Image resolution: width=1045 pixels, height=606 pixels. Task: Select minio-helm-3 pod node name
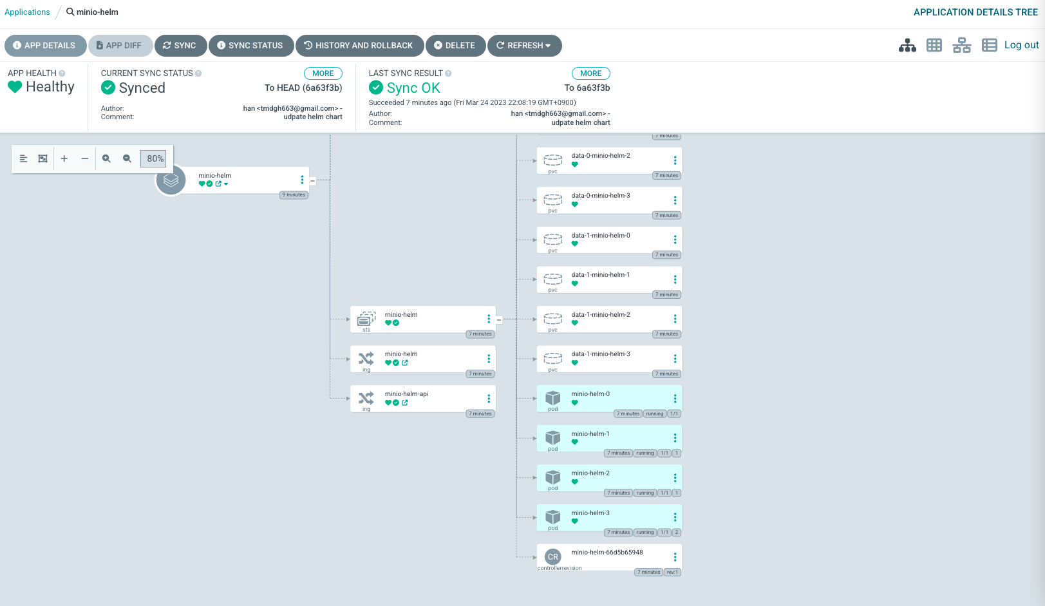[x=590, y=513]
